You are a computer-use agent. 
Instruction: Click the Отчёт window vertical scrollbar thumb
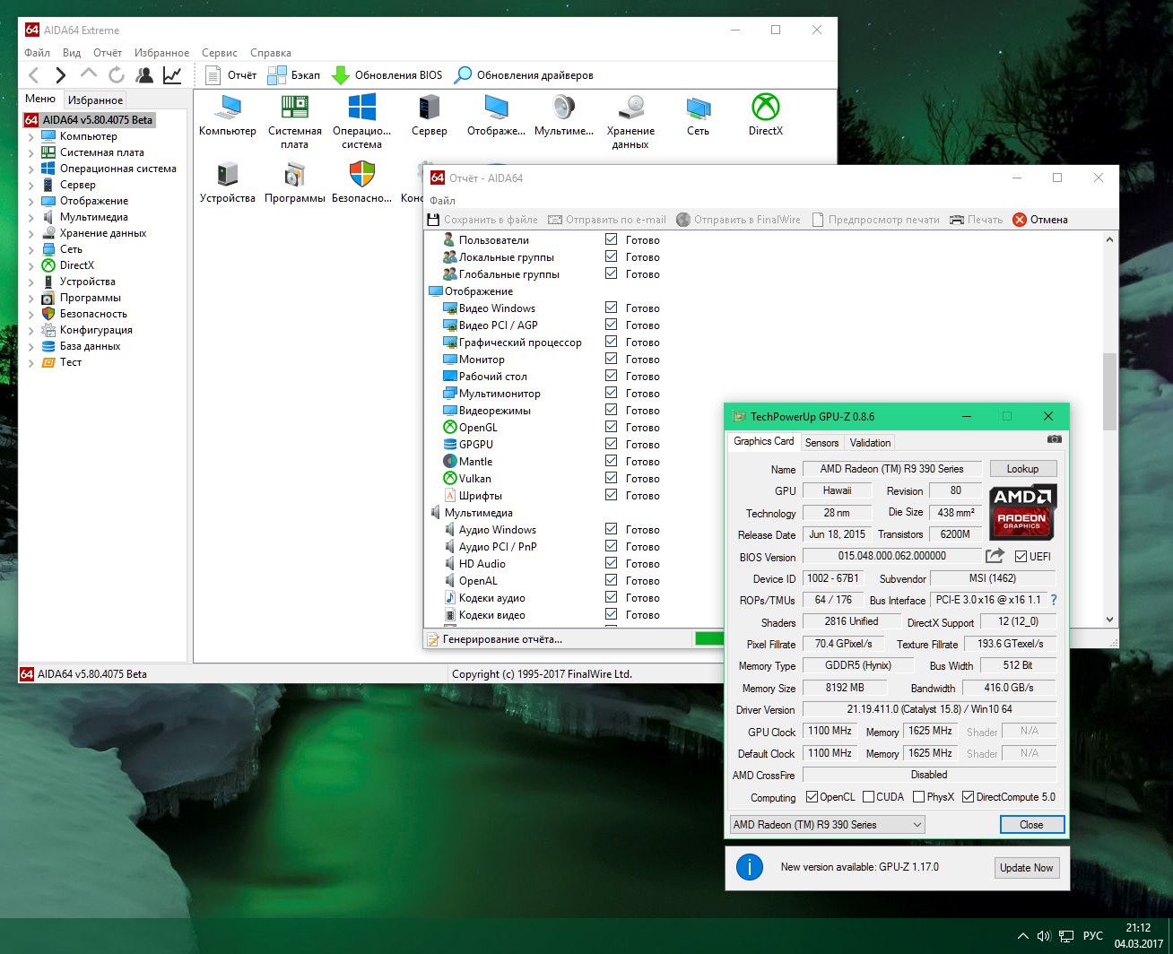point(1109,392)
